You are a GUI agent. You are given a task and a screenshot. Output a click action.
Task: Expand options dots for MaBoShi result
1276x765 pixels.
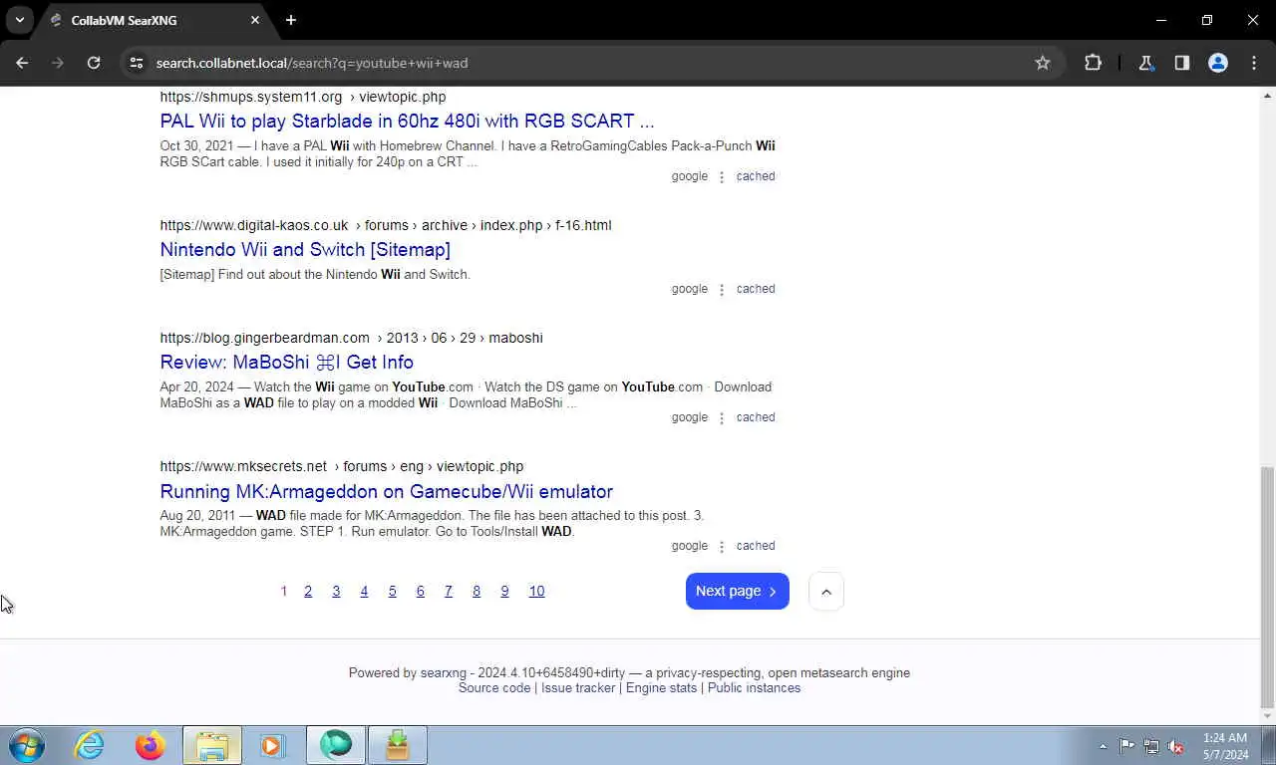click(x=722, y=418)
